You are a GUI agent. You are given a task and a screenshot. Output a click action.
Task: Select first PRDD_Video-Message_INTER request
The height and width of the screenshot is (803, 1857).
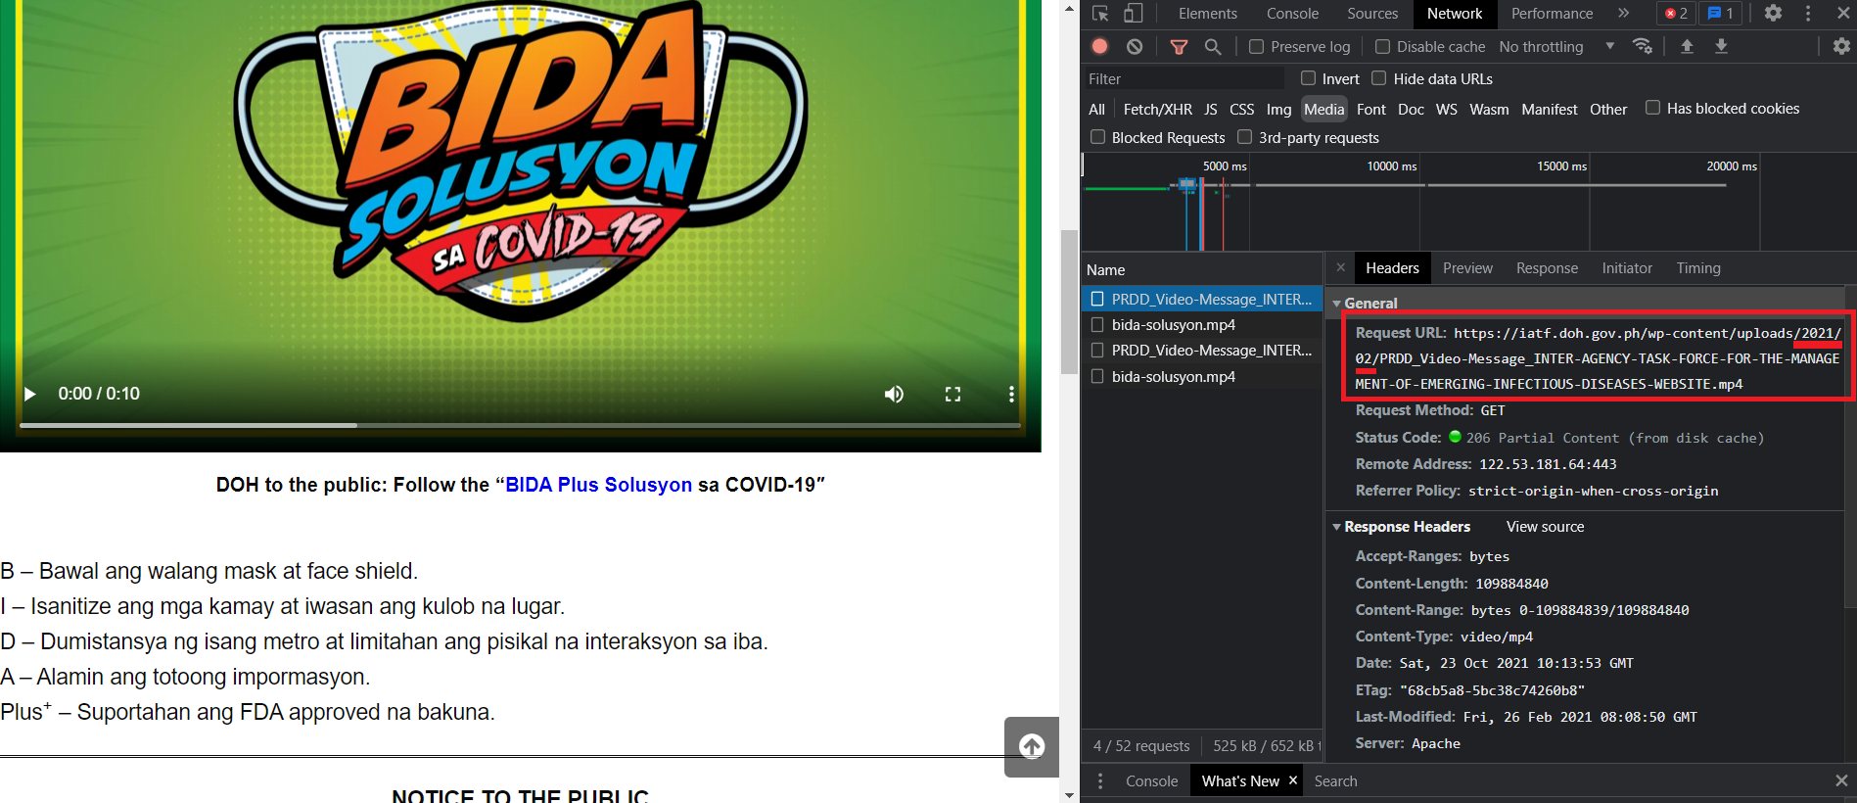[1202, 299]
